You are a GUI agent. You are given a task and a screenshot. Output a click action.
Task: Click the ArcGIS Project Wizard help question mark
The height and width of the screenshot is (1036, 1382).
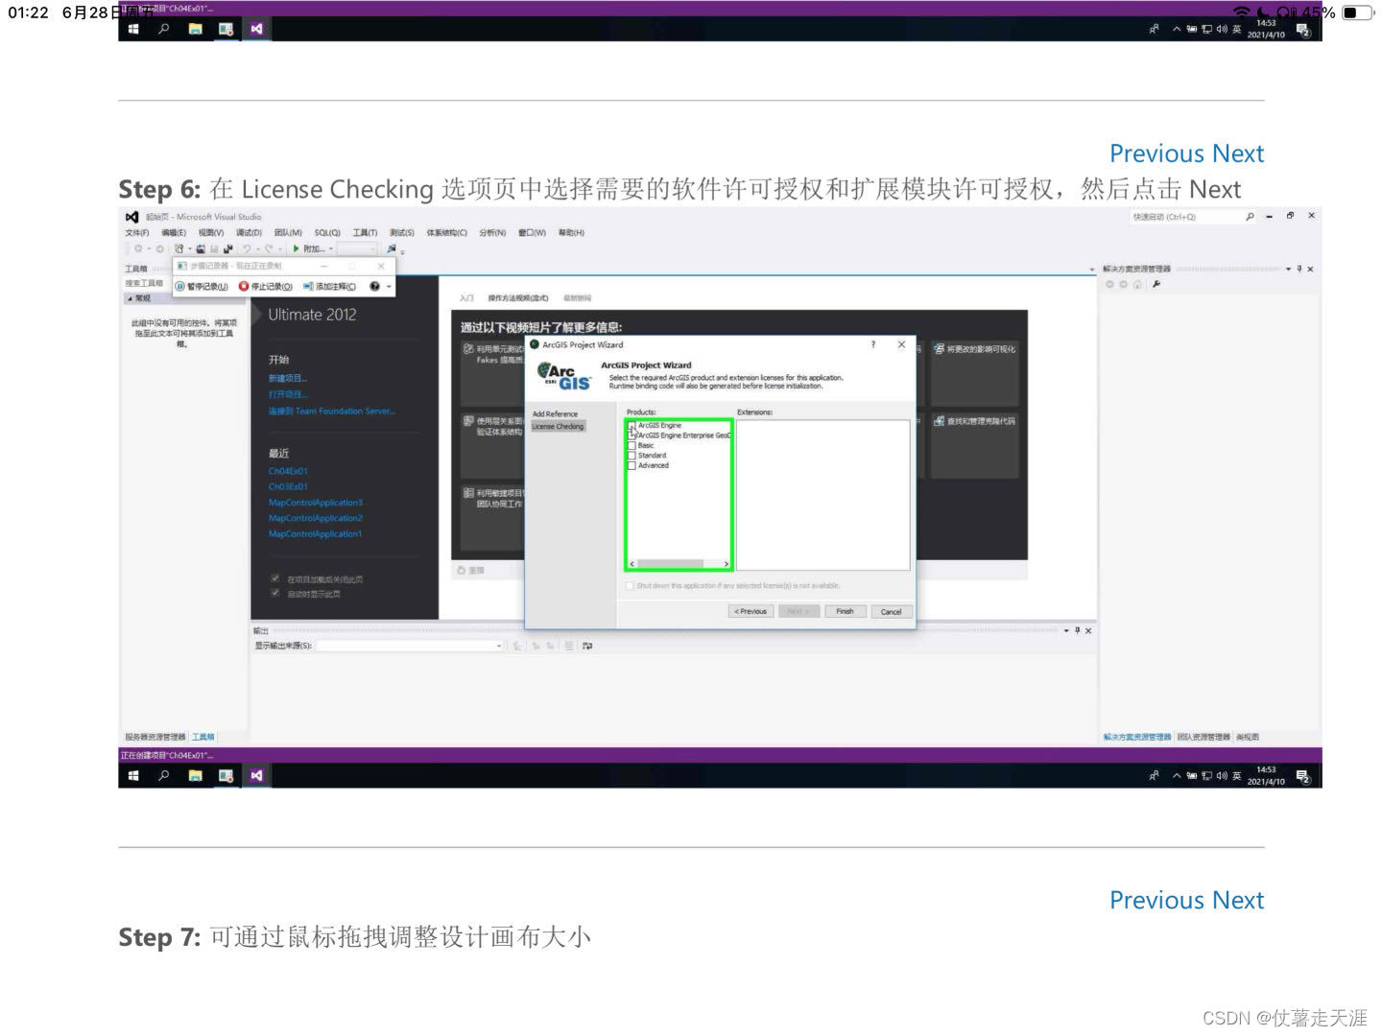872,344
